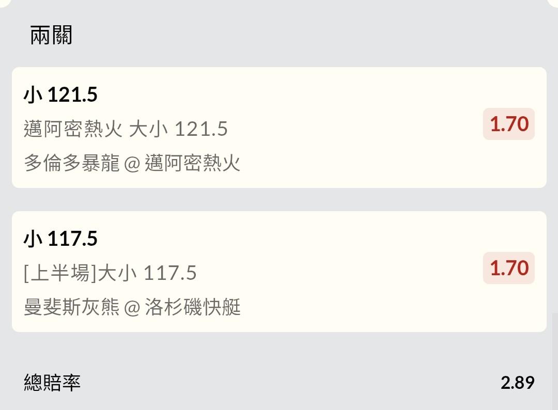Tap the 多倫多暴龍 team name

click(71, 164)
